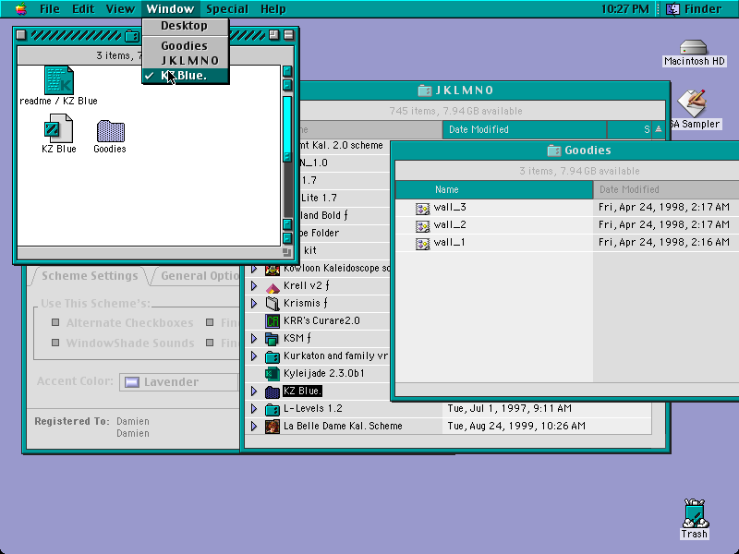Click the 10:27 PM menu bar clock

pos(625,9)
